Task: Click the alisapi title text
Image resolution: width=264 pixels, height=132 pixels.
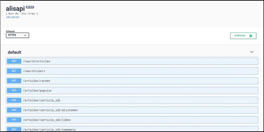Action: tap(15, 9)
